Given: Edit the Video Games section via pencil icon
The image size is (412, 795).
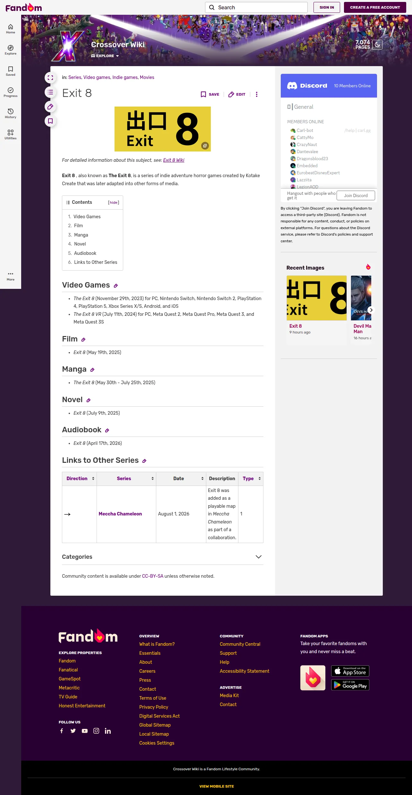Looking at the screenshot, I should pos(116,286).
